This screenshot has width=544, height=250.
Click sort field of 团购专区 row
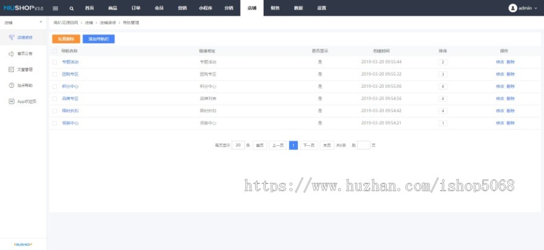click(x=442, y=74)
